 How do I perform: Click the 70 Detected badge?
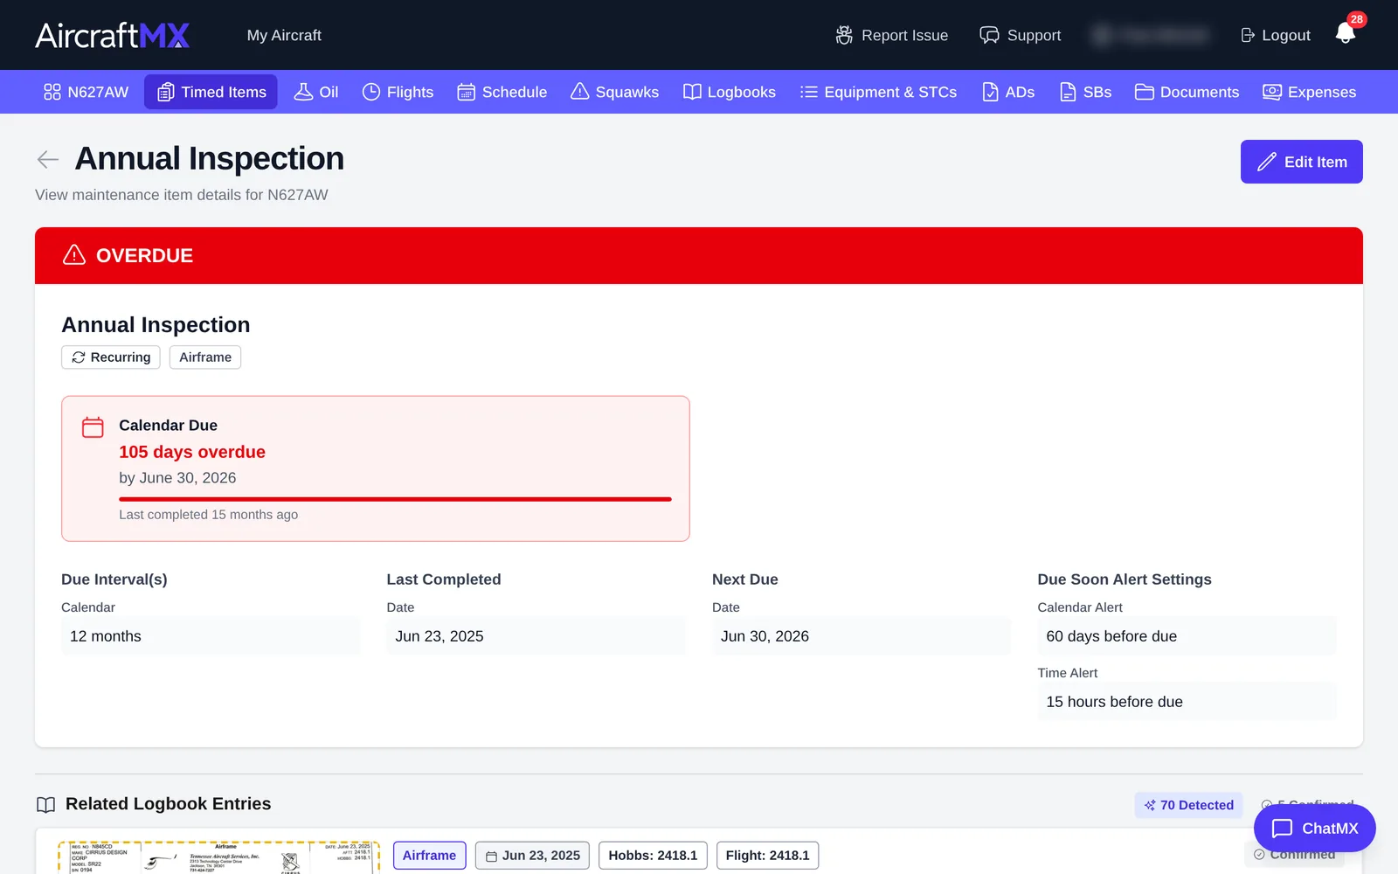coord(1189,805)
